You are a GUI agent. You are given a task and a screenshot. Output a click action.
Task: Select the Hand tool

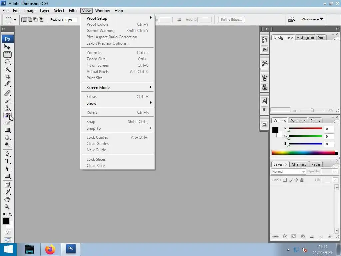pos(7,199)
